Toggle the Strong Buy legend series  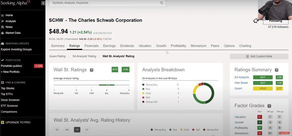click(x=159, y=130)
